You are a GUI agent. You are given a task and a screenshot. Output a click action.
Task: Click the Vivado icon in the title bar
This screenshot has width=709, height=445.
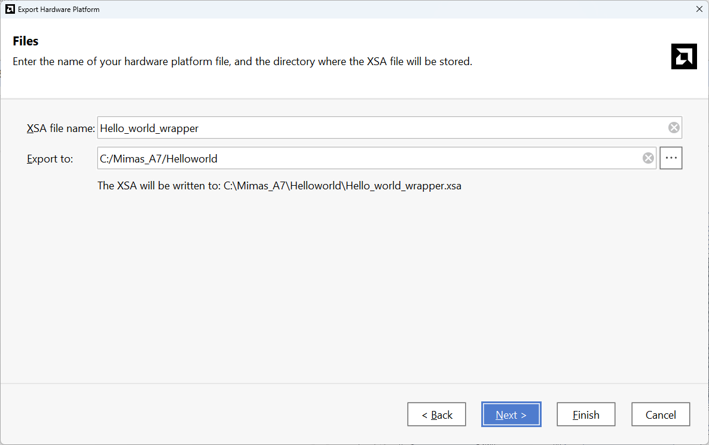(x=10, y=9)
